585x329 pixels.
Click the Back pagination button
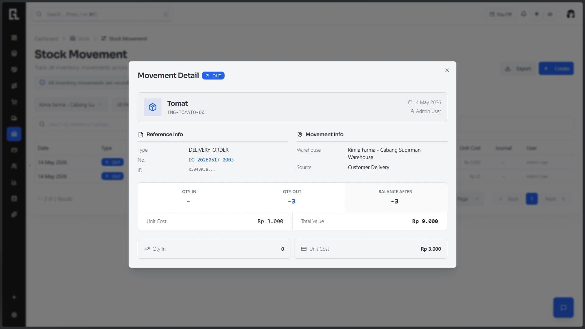[x=509, y=199]
